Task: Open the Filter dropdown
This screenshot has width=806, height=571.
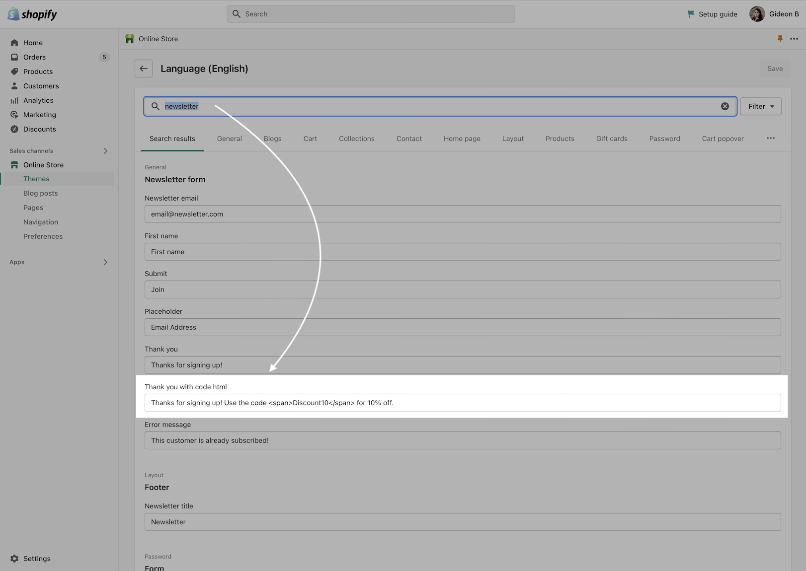Action: point(760,106)
